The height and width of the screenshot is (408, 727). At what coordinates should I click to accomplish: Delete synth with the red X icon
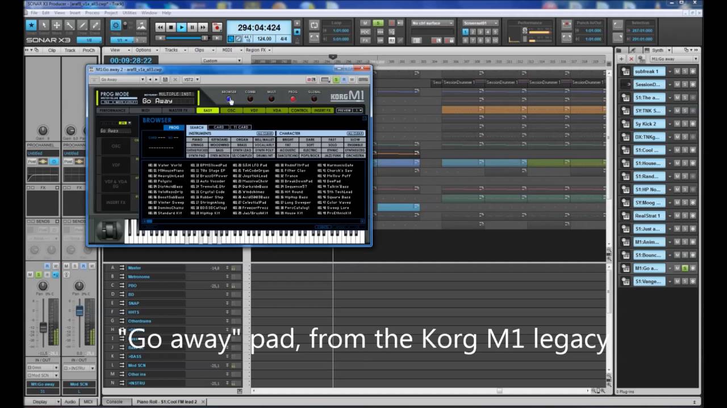tap(631, 59)
